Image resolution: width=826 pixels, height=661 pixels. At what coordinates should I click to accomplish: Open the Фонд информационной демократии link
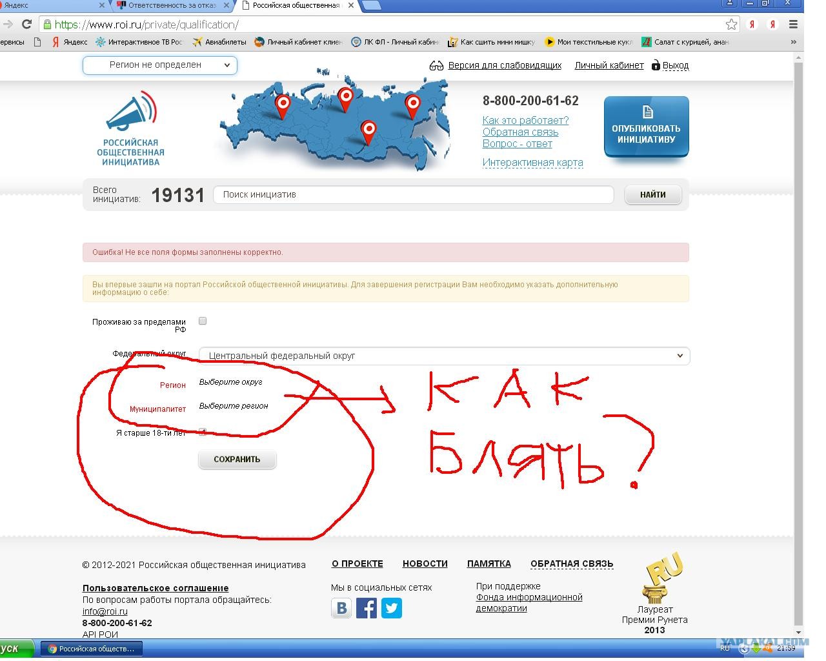[x=529, y=602]
